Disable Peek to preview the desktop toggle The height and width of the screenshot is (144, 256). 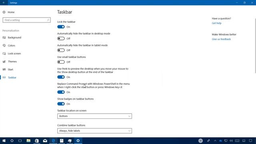click(x=61, y=77)
